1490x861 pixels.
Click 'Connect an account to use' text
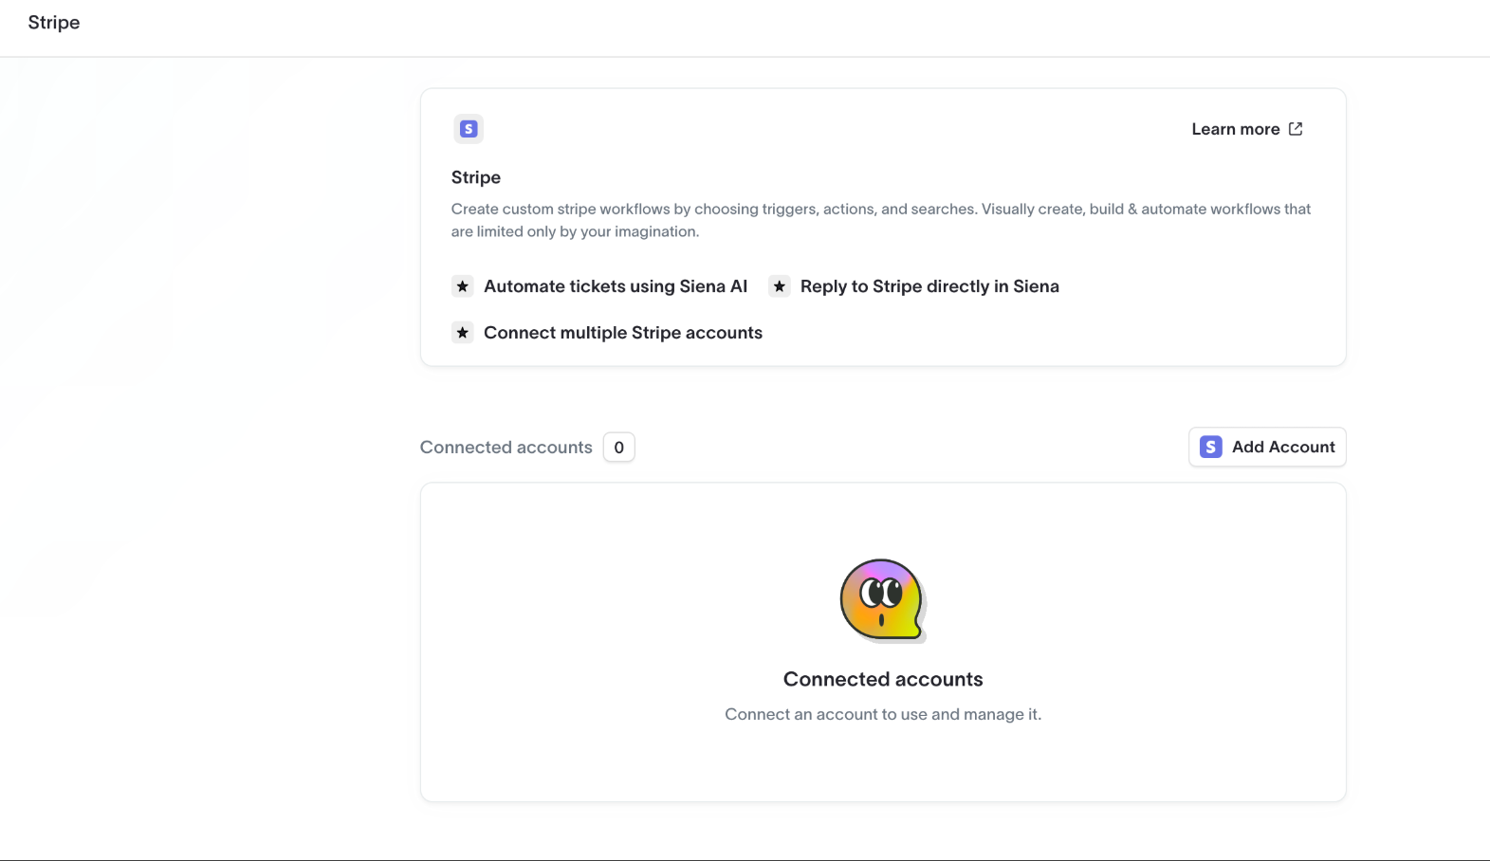click(883, 714)
